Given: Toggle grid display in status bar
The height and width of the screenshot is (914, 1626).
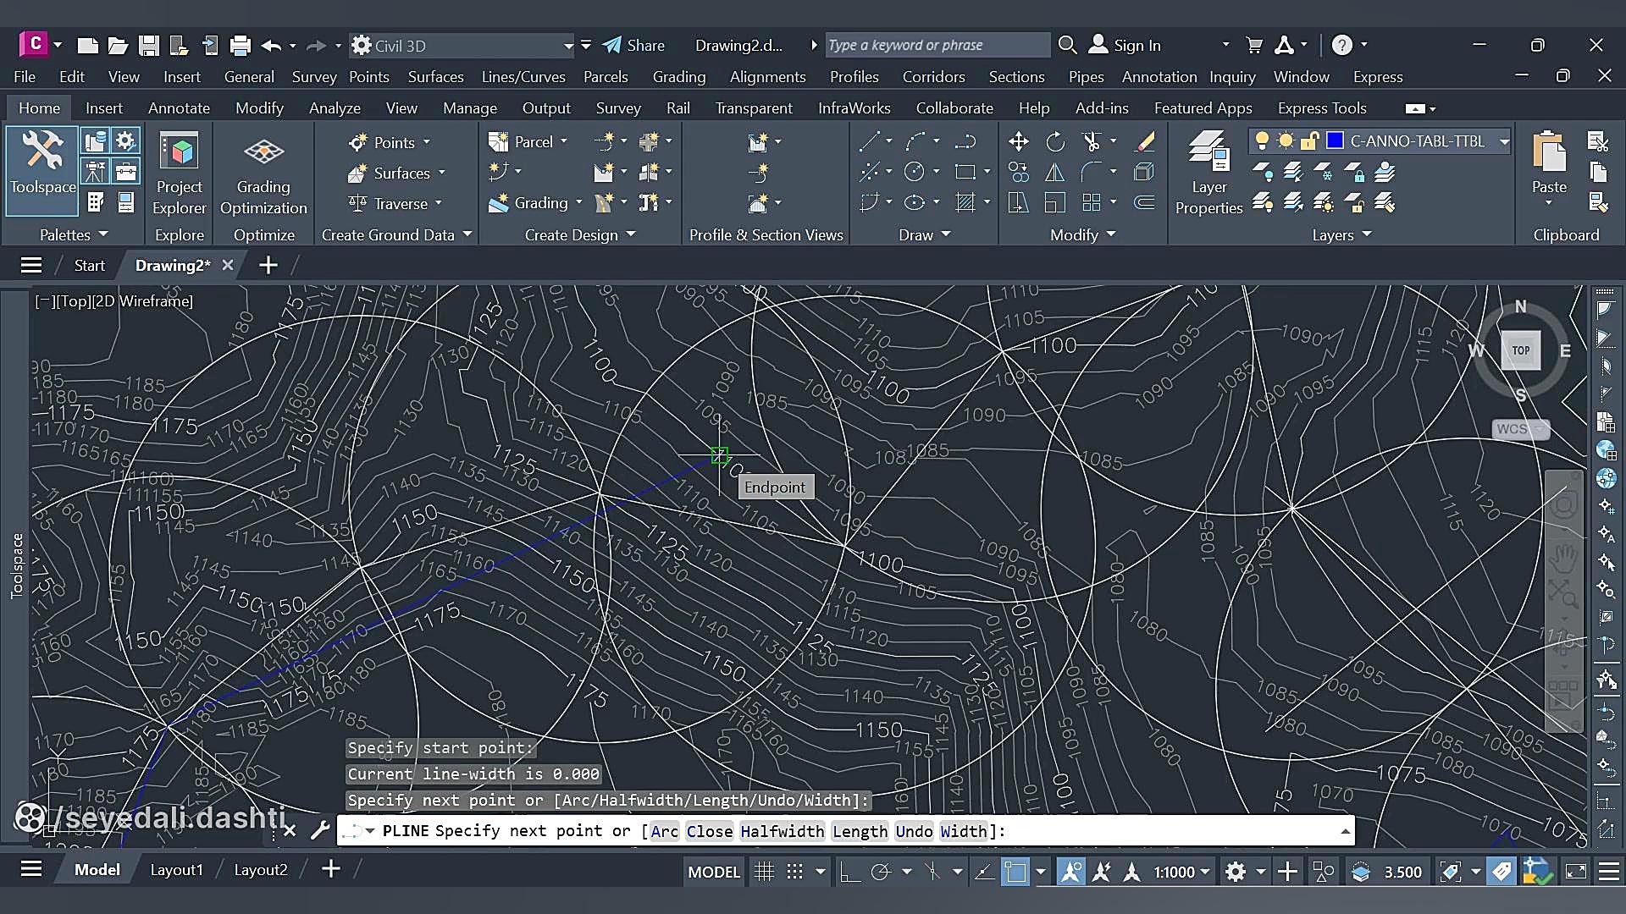Looking at the screenshot, I should point(764,872).
